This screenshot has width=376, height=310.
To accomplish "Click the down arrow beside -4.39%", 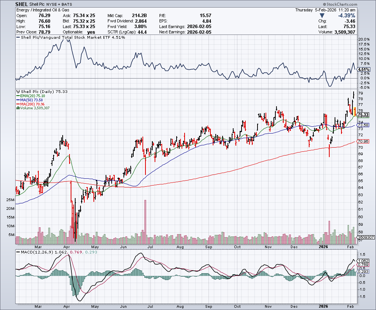I will coord(322,16).
